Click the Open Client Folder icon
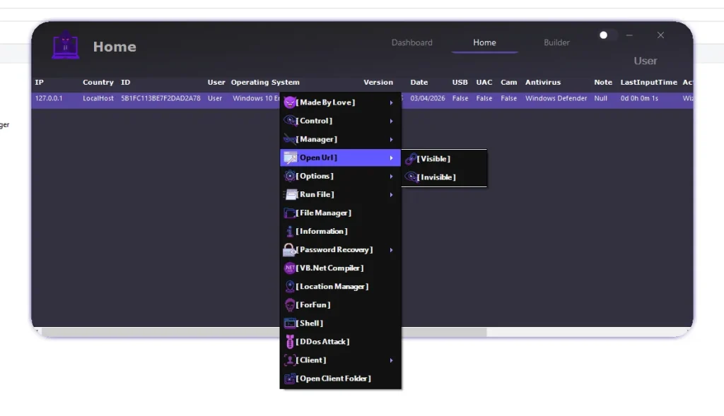The width and height of the screenshot is (724, 416). pyautogui.click(x=289, y=379)
